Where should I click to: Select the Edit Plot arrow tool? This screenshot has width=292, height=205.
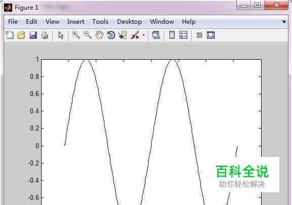(61, 35)
